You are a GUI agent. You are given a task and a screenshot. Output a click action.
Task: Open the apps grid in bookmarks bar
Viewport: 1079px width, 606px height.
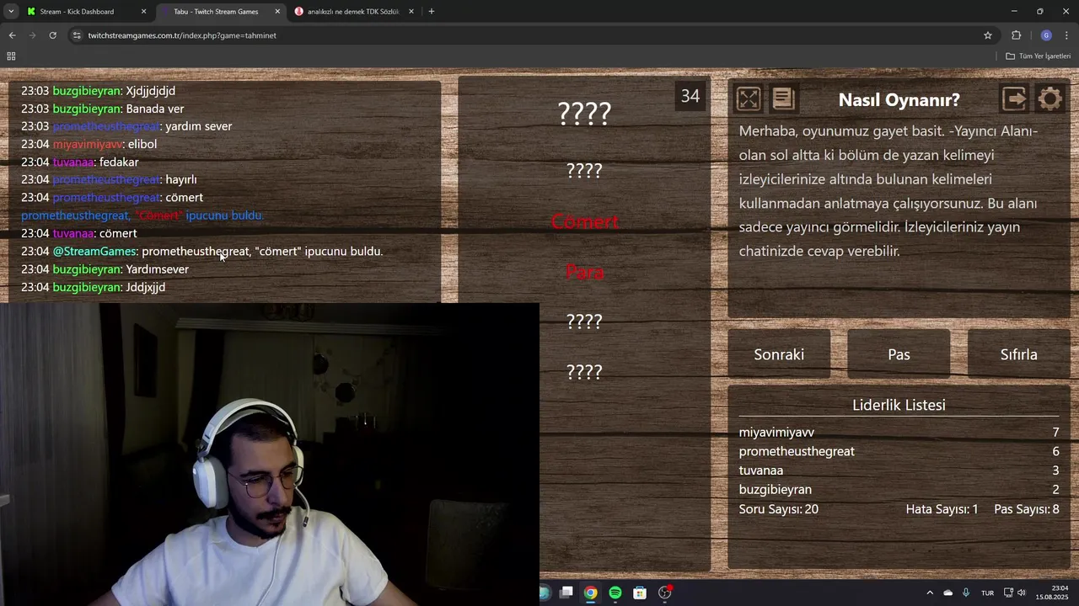11,56
